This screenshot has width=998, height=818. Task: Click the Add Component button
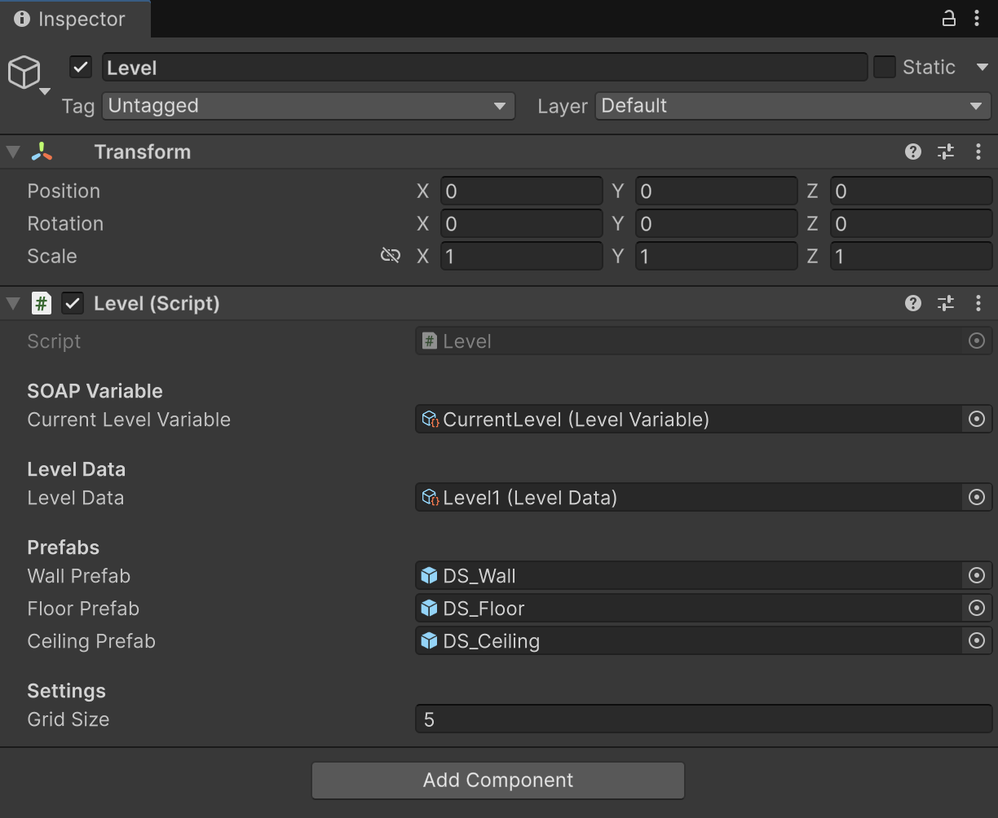coord(497,781)
